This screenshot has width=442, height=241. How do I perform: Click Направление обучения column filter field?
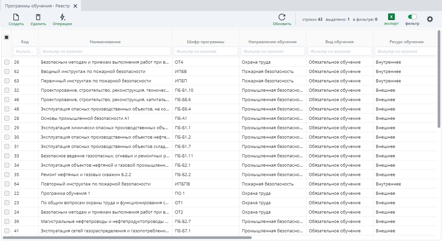click(273, 51)
